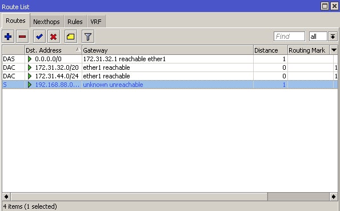Open the filter funnel icon
340x211 pixels.
[x=88, y=37]
